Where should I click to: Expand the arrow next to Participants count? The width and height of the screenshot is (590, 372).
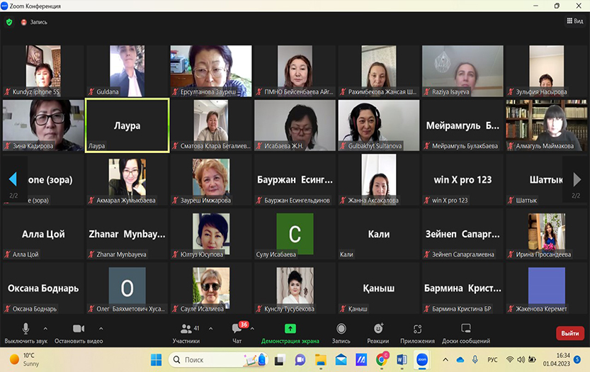point(210,329)
